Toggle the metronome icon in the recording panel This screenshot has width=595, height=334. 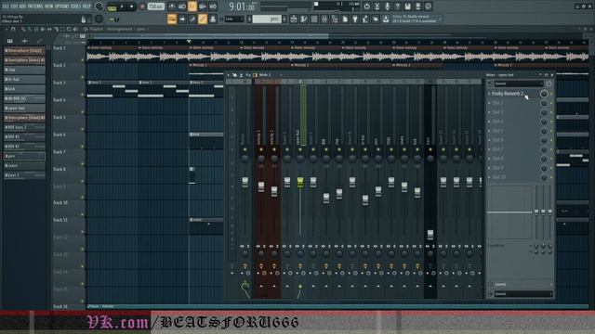tap(171, 6)
